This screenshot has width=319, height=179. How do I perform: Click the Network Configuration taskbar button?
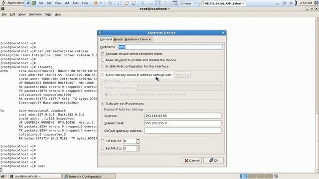click(89, 177)
